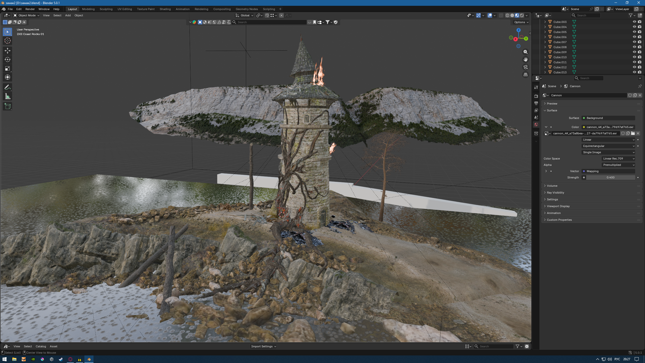
Task: Click the Cannon world name field
Action: (588, 95)
